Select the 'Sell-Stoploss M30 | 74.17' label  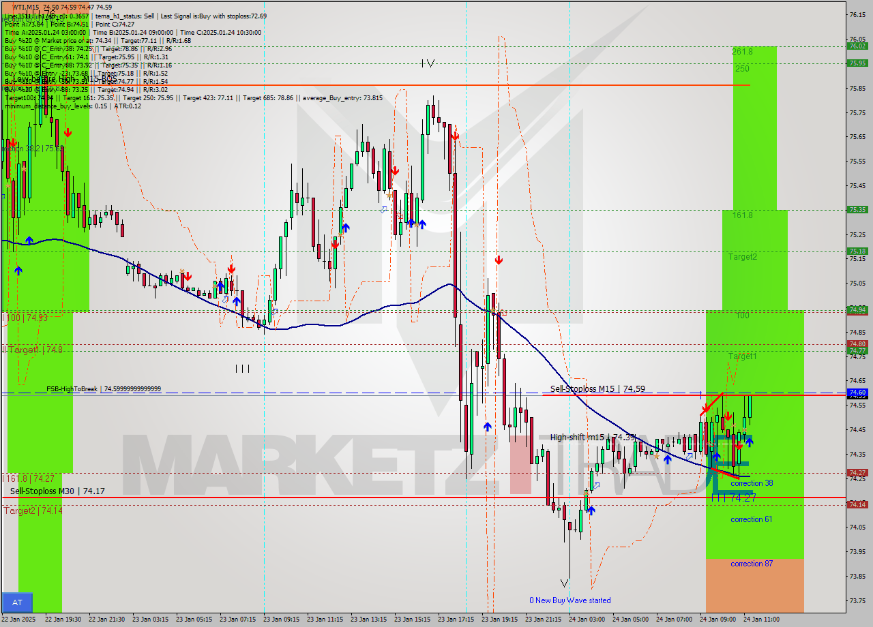pyautogui.click(x=57, y=491)
